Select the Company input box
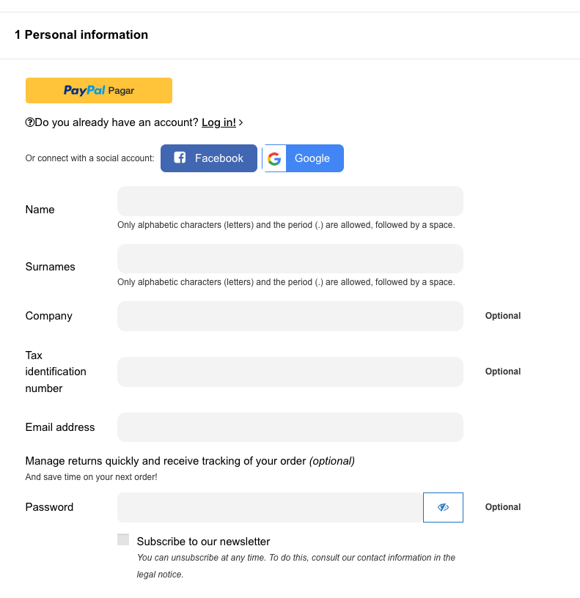 290,316
